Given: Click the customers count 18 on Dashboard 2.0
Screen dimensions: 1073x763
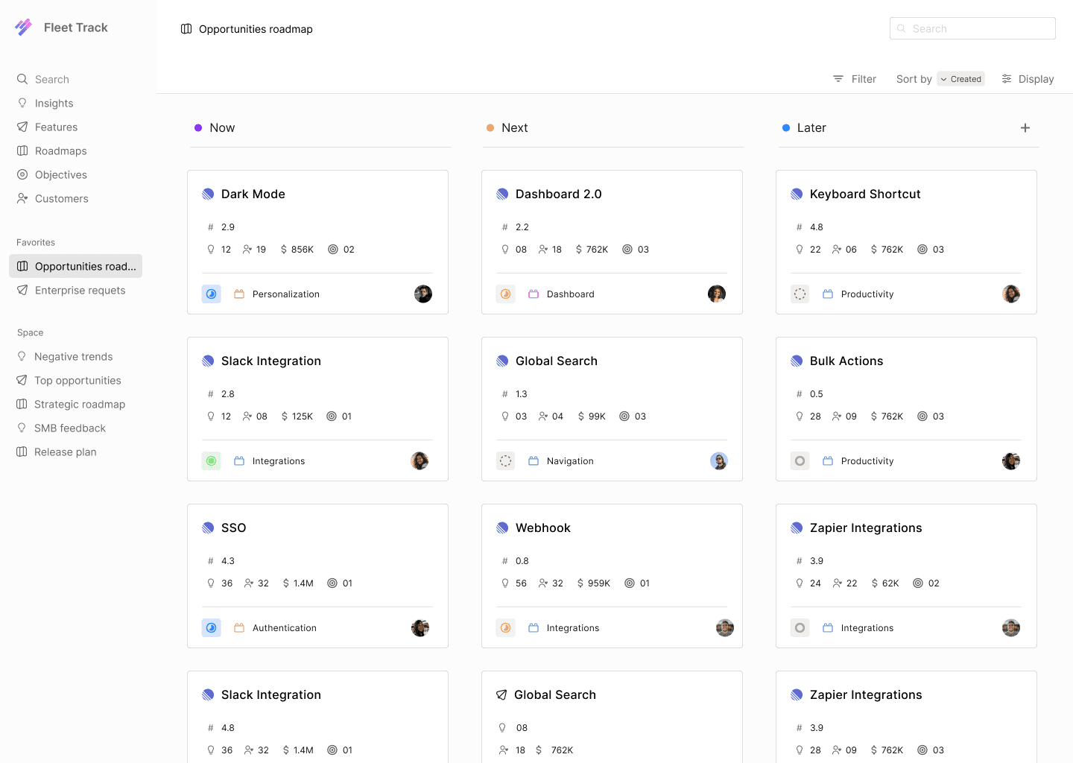Looking at the screenshot, I should click(x=557, y=250).
